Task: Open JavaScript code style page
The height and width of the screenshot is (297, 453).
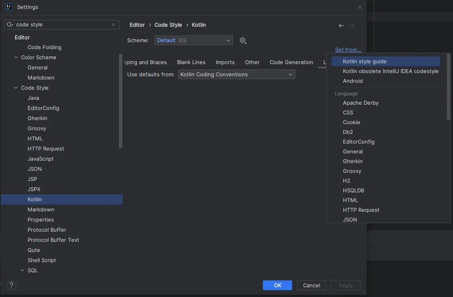Action: tap(61, 159)
